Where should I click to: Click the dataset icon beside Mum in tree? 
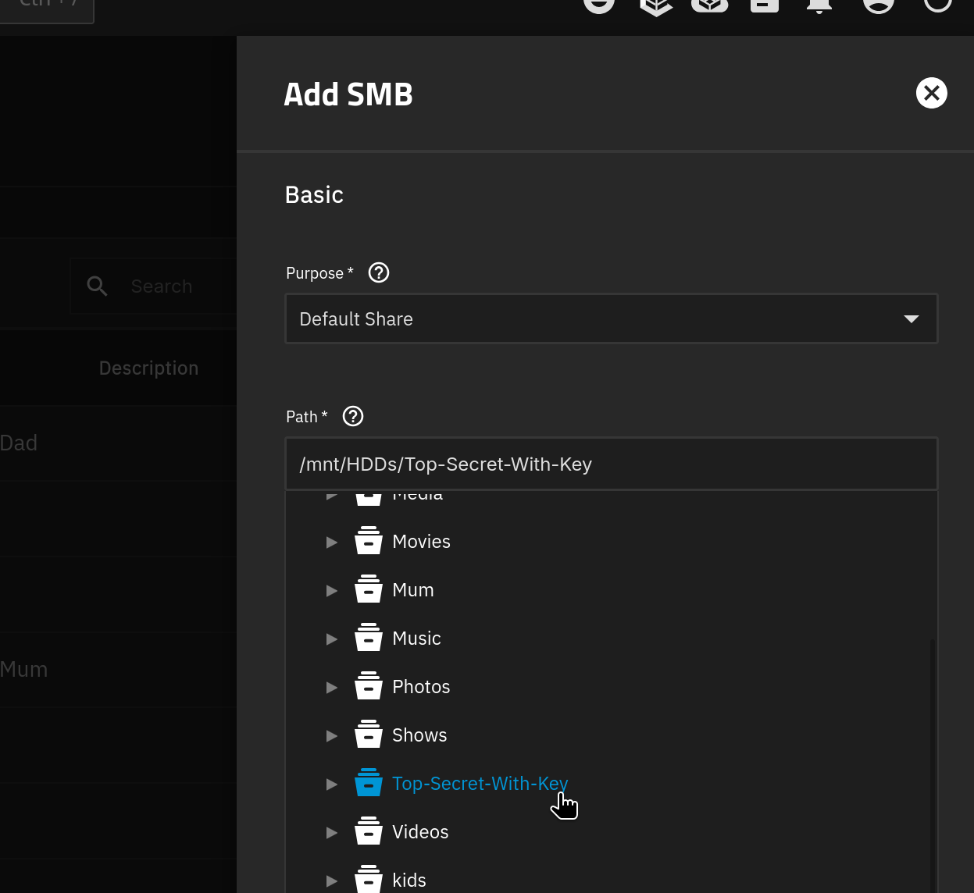point(369,589)
